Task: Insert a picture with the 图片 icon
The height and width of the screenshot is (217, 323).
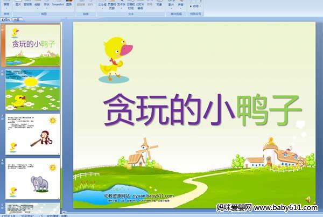Action: (x=18, y=4)
